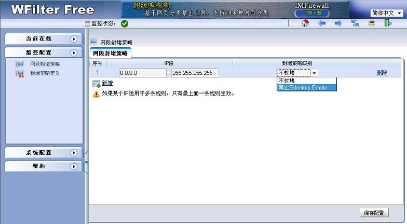Go forward with the right arrow icon

(338, 23)
